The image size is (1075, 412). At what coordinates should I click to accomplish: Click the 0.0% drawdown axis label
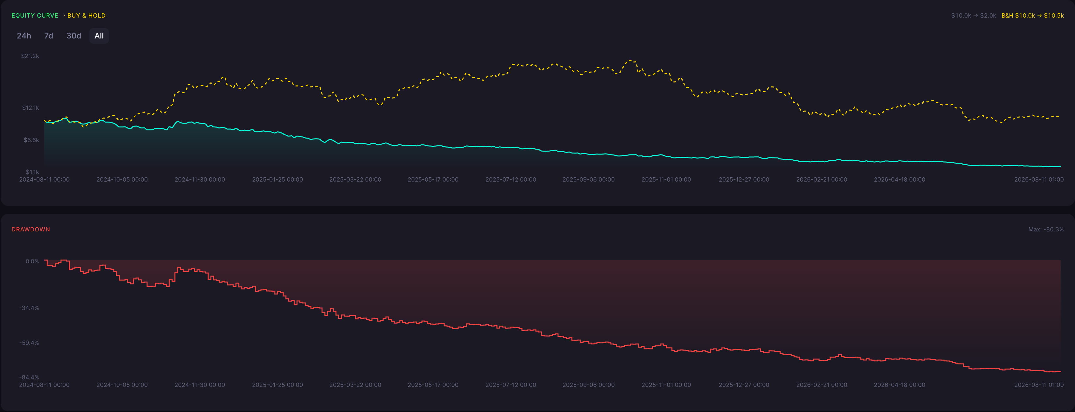pos(32,261)
